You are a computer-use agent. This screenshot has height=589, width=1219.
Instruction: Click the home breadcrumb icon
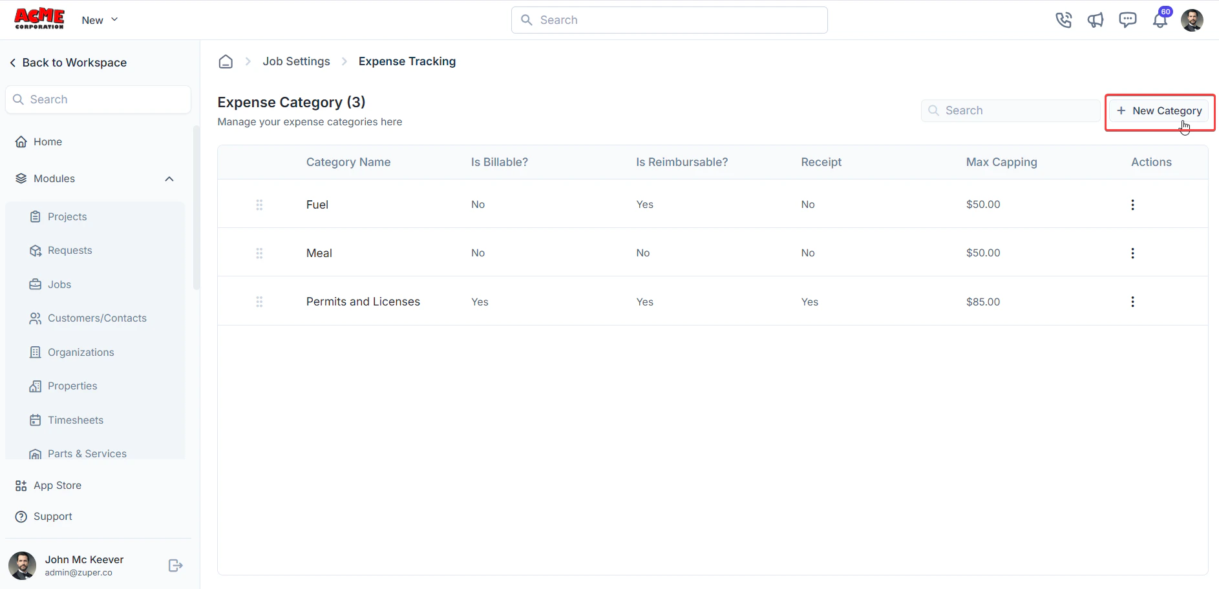[226, 61]
